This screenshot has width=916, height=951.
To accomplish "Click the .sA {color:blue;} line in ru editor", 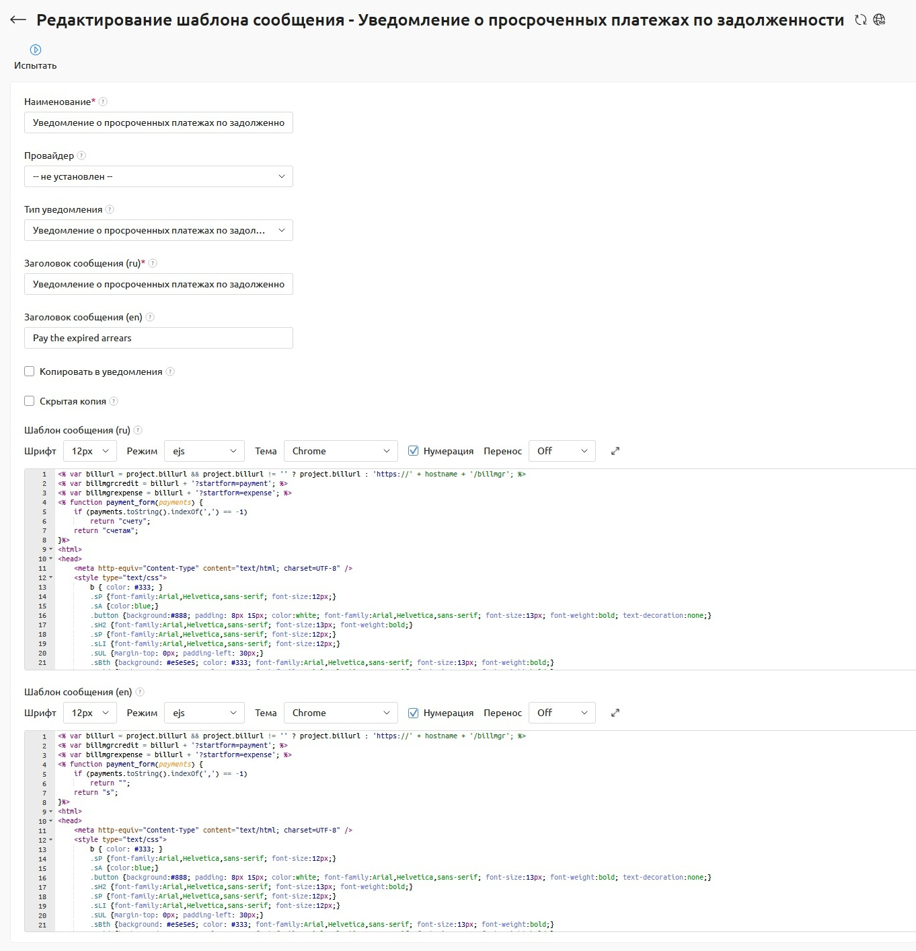I will 124,606.
